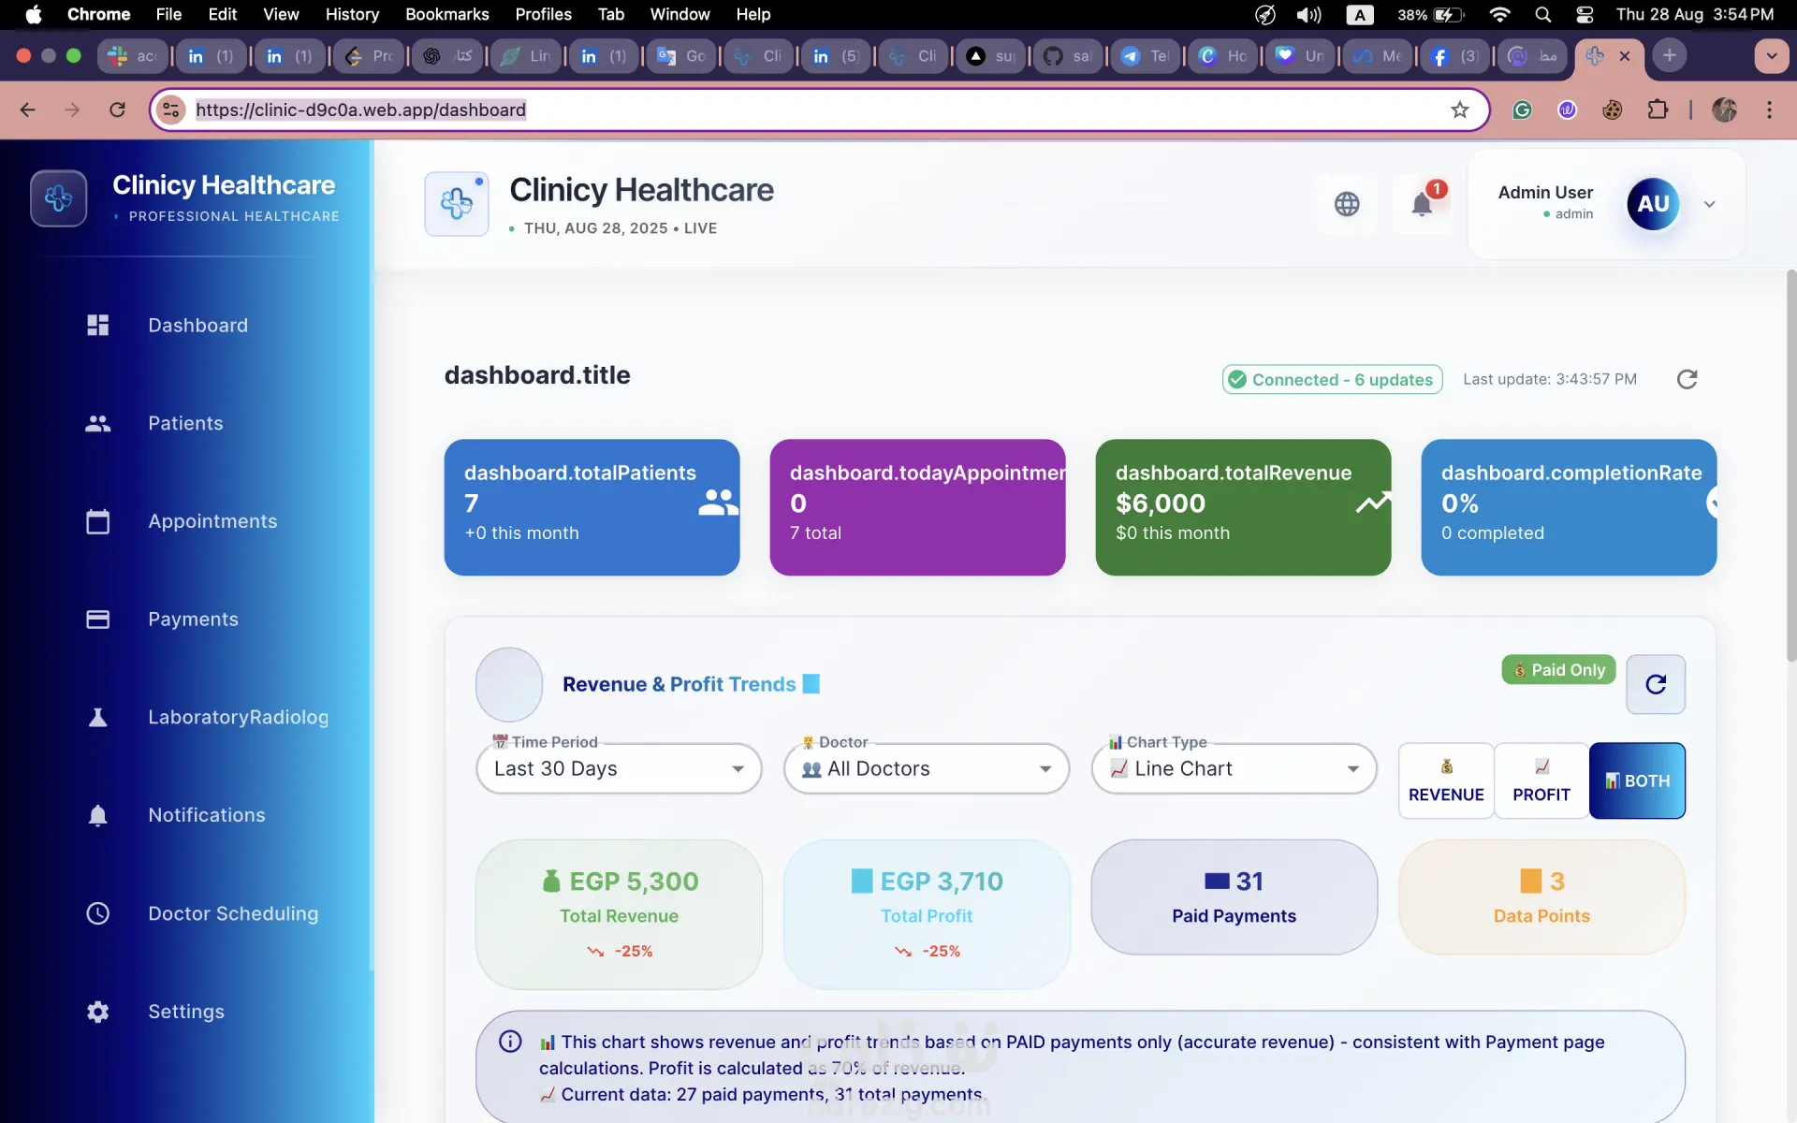Open the All Doctors dropdown
The width and height of the screenshot is (1797, 1123).
[927, 768]
